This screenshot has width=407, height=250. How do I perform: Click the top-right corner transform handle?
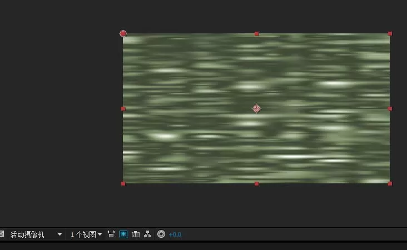390,34
